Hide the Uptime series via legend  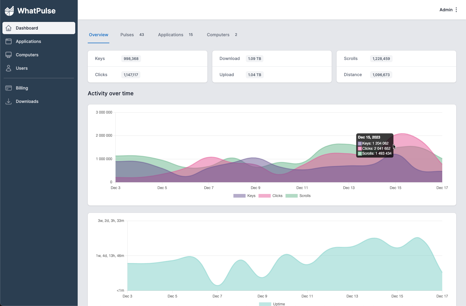point(272,304)
